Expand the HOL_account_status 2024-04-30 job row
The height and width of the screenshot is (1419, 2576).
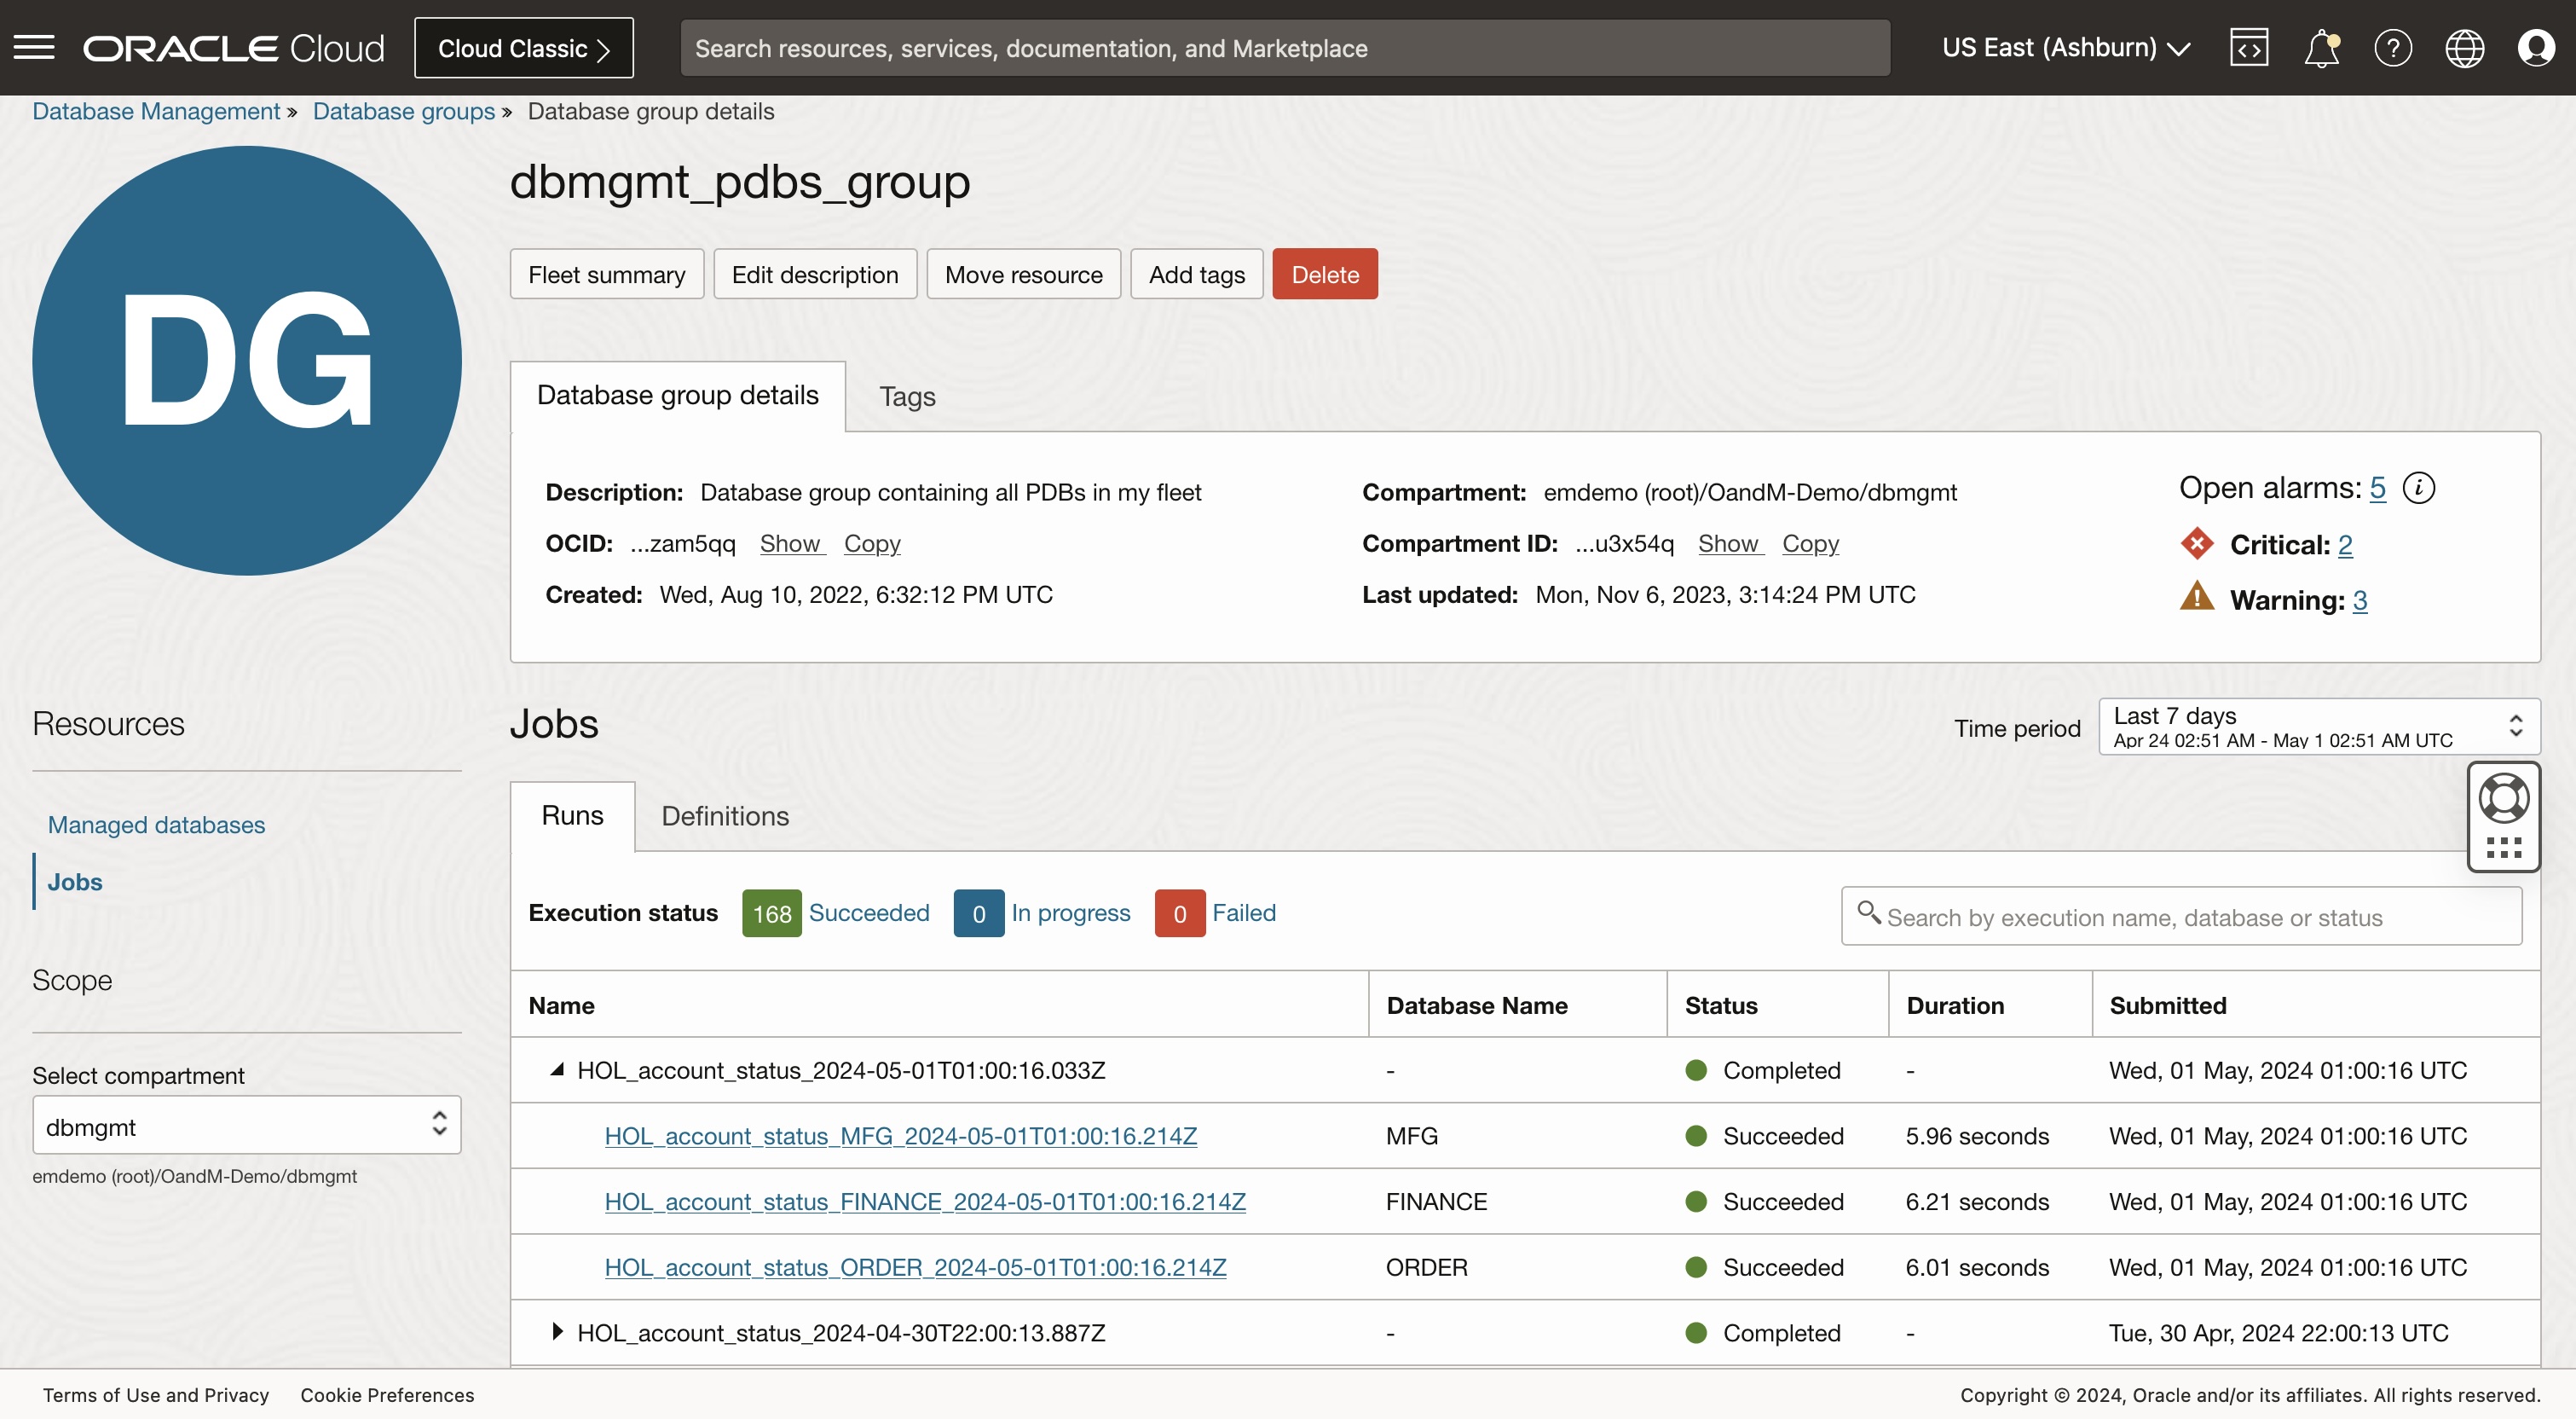(x=557, y=1332)
